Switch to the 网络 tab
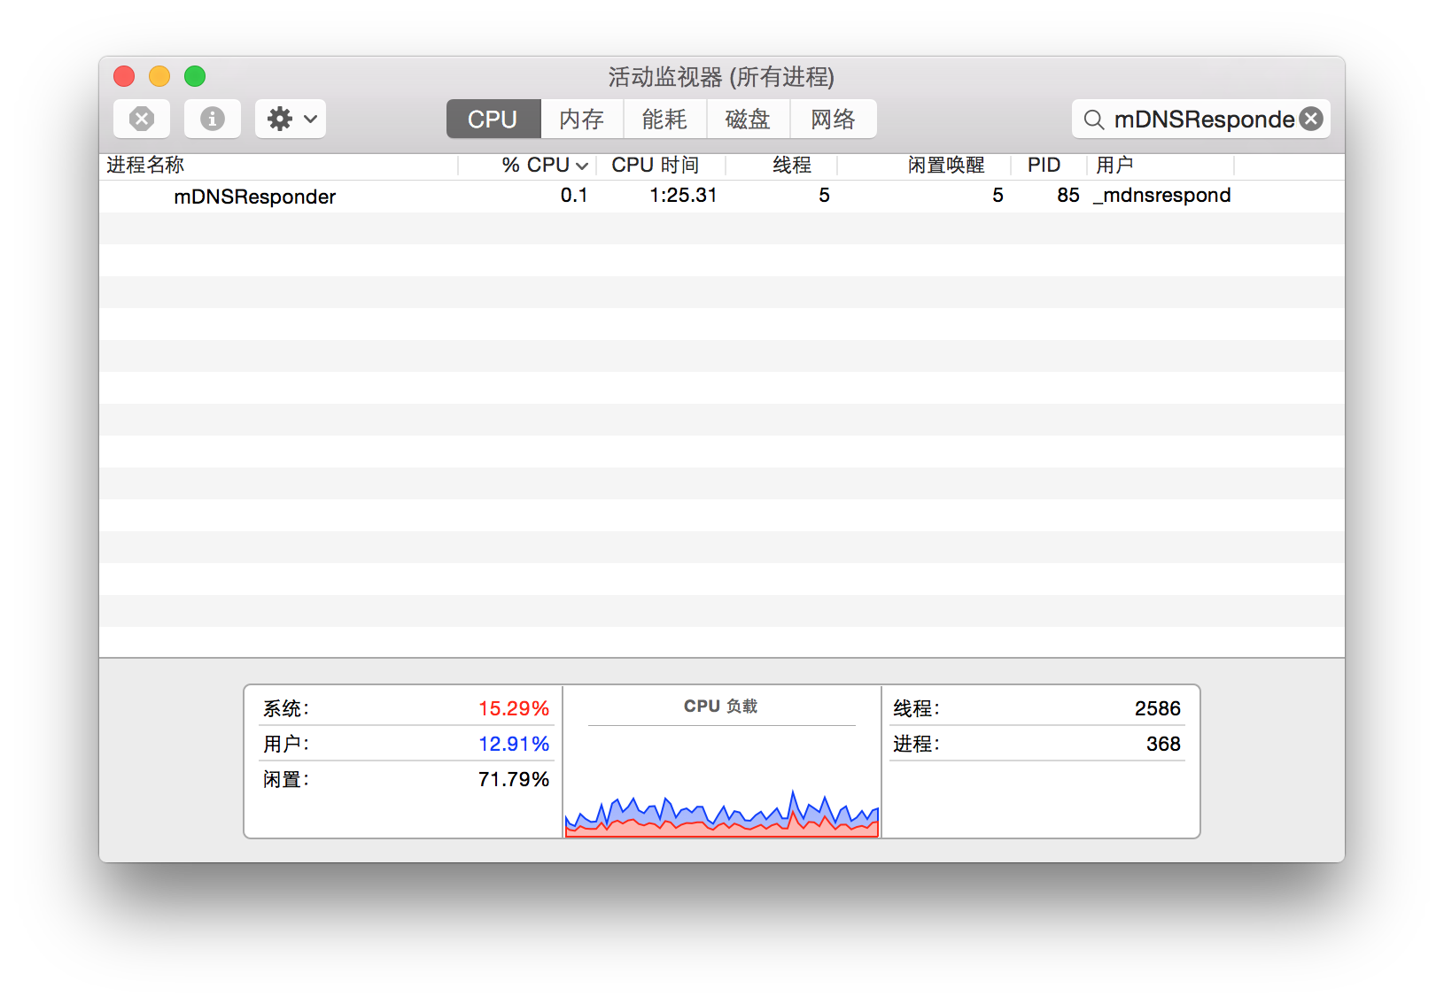The image size is (1444, 1004). pos(833,119)
